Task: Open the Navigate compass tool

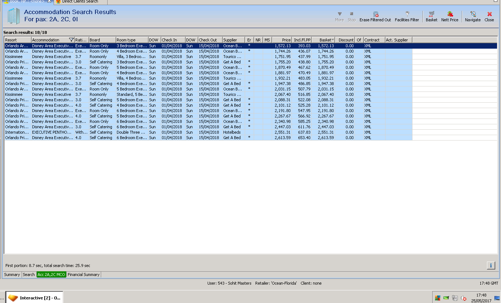Action: [473, 17]
